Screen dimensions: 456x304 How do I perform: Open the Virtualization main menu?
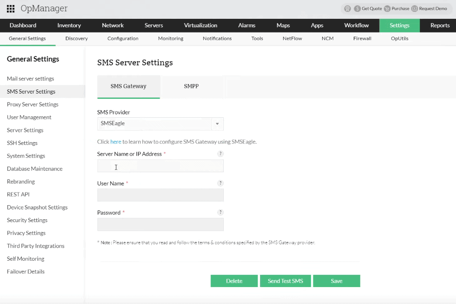(x=201, y=25)
